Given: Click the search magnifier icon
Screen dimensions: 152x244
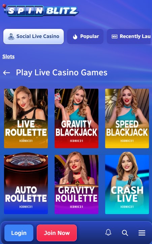Looking at the screenshot, I should point(125,233).
